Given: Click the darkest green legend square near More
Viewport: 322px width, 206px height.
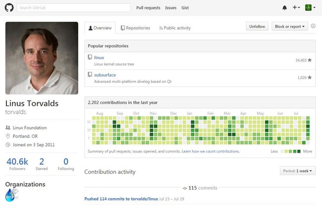Looking at the screenshot, I should tap(299, 151).
